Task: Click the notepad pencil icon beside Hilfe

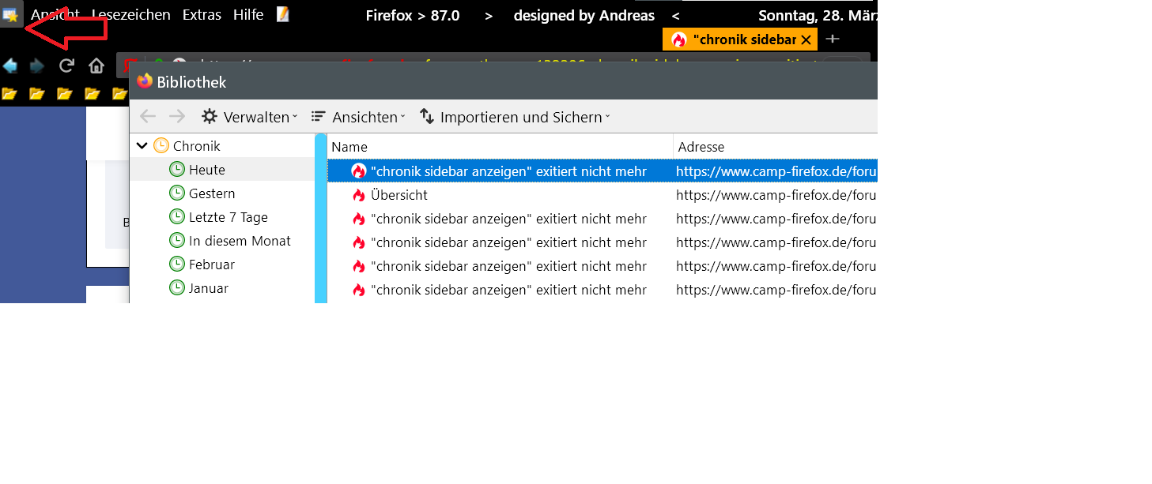Action: pyautogui.click(x=283, y=14)
